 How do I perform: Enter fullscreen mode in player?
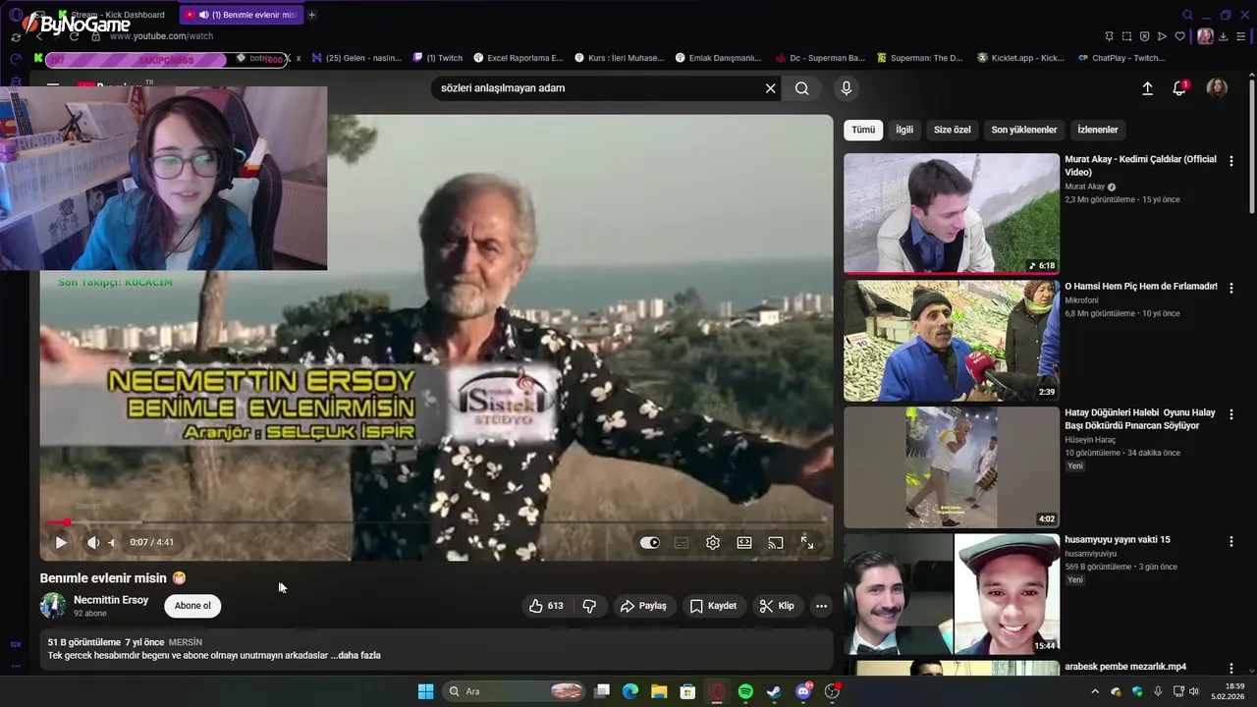807,542
